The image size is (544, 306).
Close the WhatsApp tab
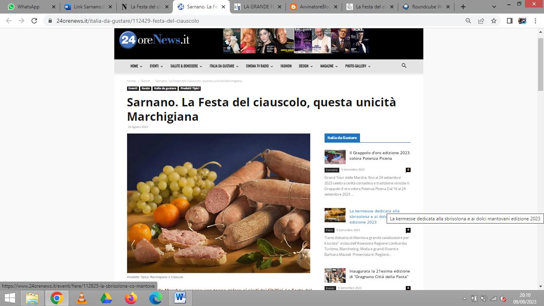pos(54,7)
